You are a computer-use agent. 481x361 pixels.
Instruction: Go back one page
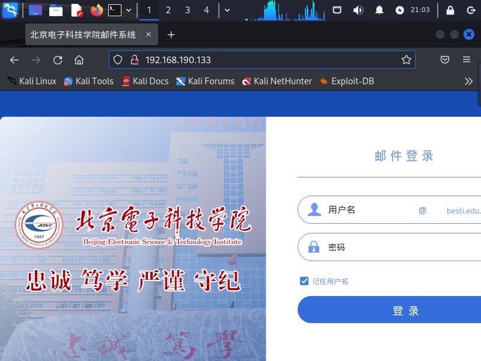[14, 60]
